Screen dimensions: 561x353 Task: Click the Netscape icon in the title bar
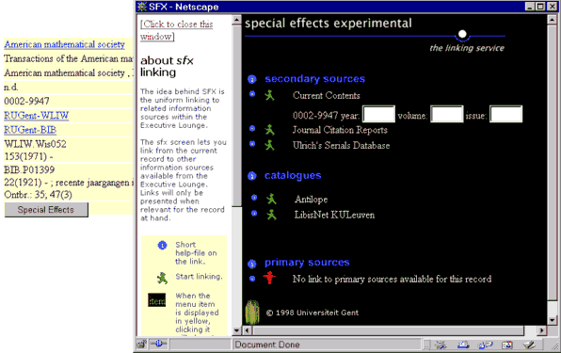(142, 7)
